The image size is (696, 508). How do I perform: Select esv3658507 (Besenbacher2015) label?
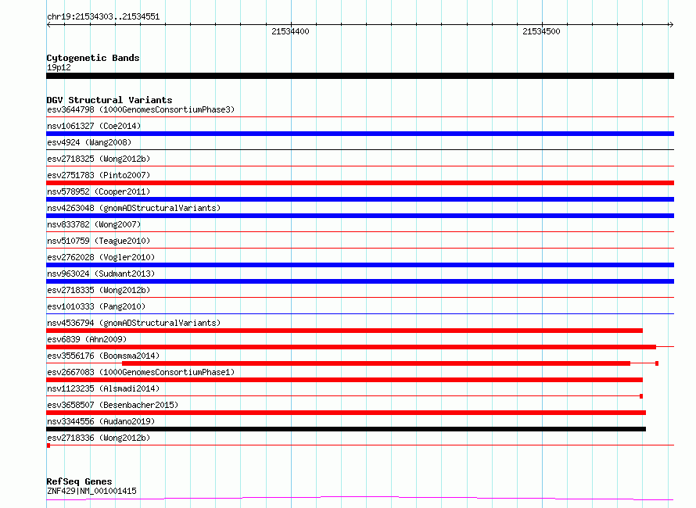113,405
